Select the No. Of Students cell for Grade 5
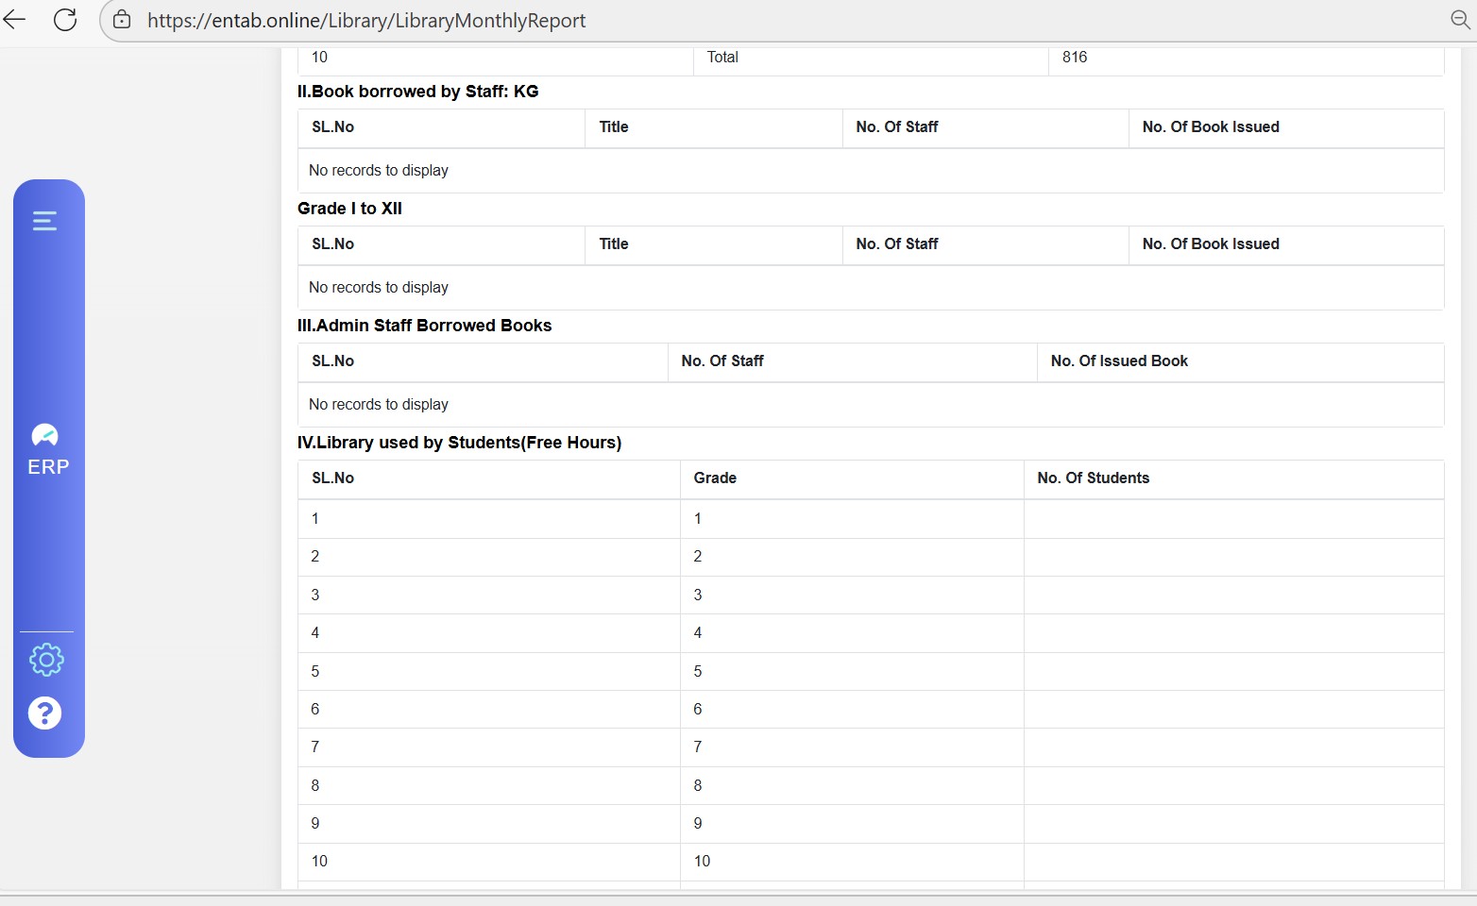Screen dimensions: 1477x906 (1232, 672)
